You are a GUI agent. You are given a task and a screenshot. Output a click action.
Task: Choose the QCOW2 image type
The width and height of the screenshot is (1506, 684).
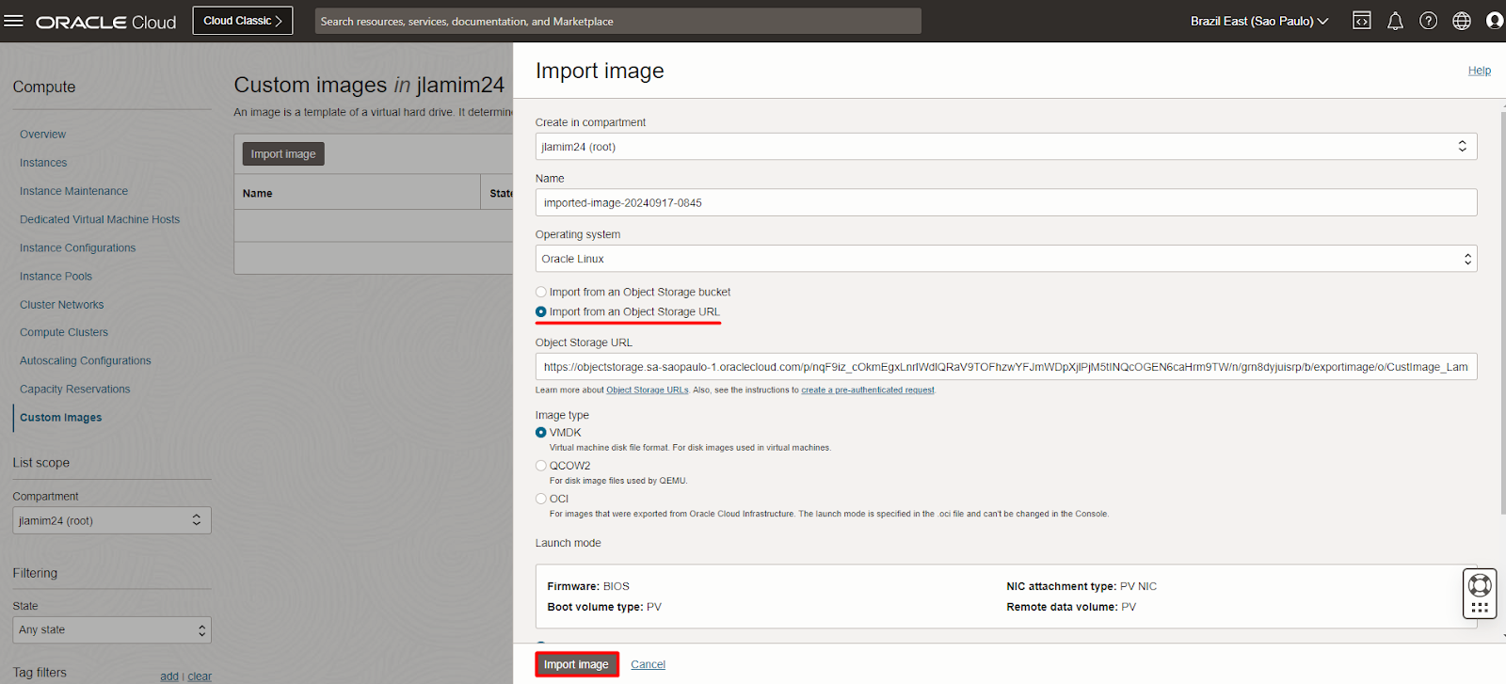pos(541,466)
